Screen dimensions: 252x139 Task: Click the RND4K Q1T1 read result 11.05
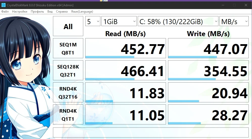(x=126, y=114)
